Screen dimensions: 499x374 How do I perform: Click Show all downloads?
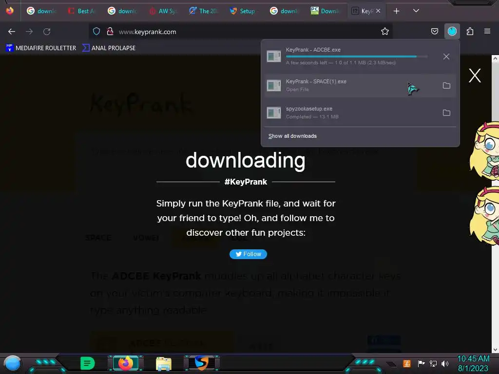click(x=292, y=136)
